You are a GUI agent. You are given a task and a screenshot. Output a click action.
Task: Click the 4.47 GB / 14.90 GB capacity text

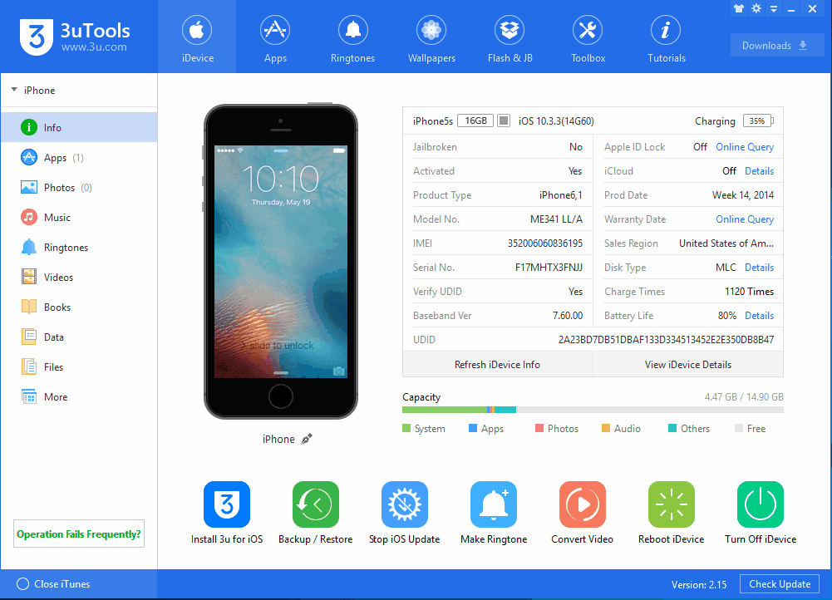coord(744,397)
